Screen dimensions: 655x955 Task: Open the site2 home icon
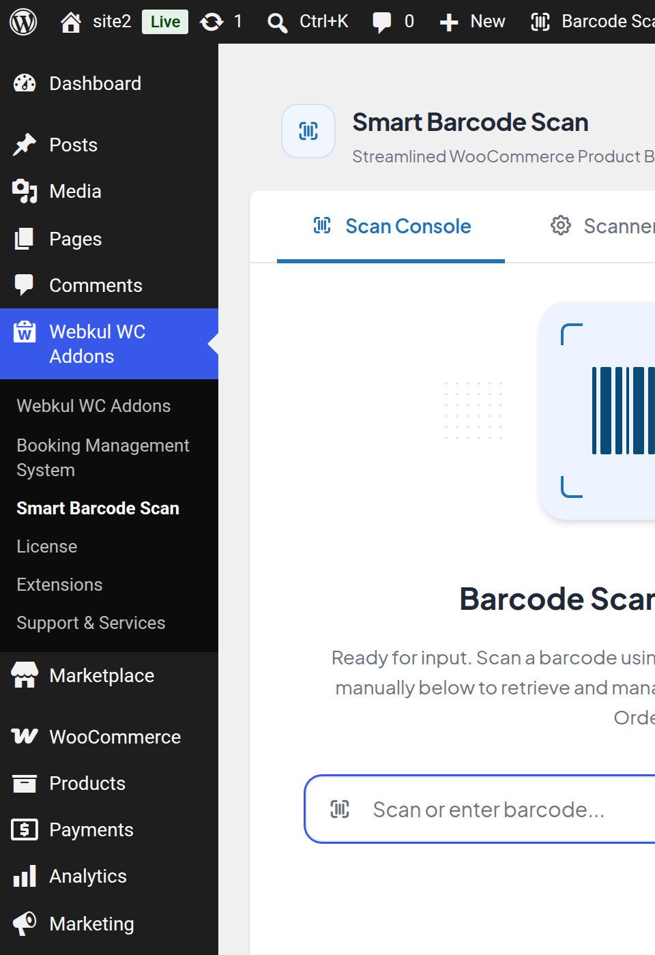[71, 22]
